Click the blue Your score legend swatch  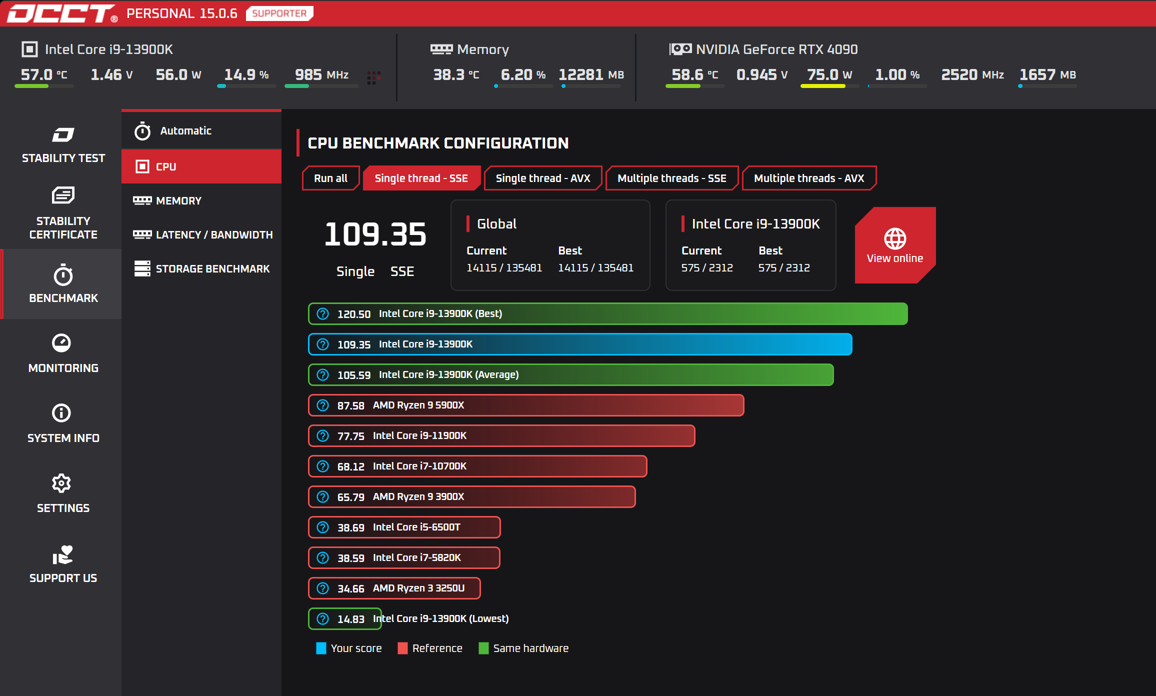[321, 648]
